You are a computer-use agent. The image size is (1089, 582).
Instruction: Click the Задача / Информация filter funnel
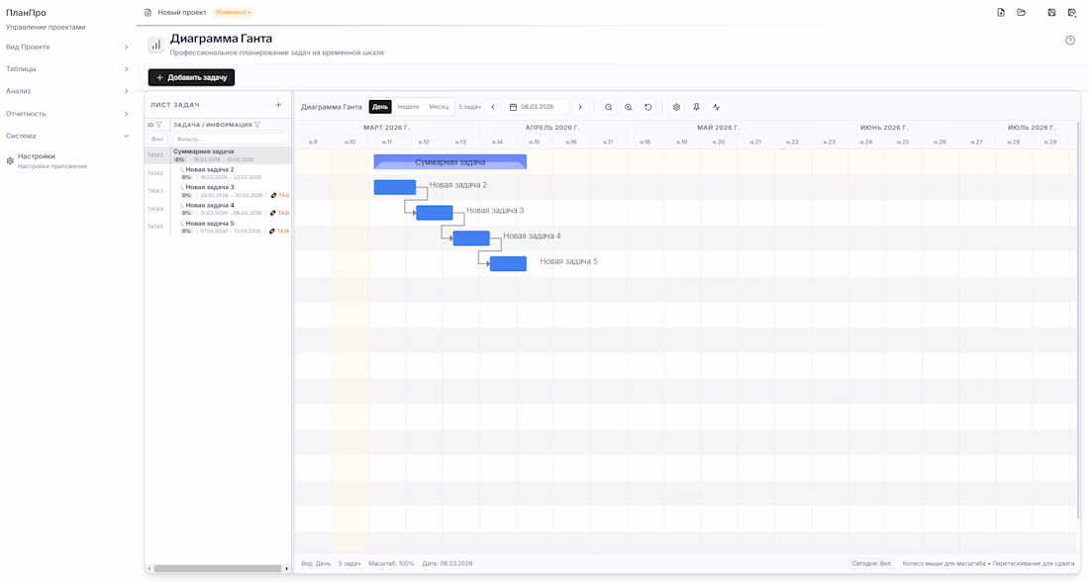tap(257, 125)
